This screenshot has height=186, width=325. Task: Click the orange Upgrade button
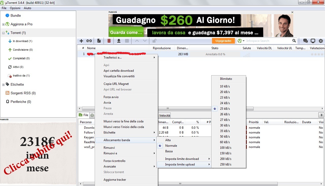click(x=223, y=41)
